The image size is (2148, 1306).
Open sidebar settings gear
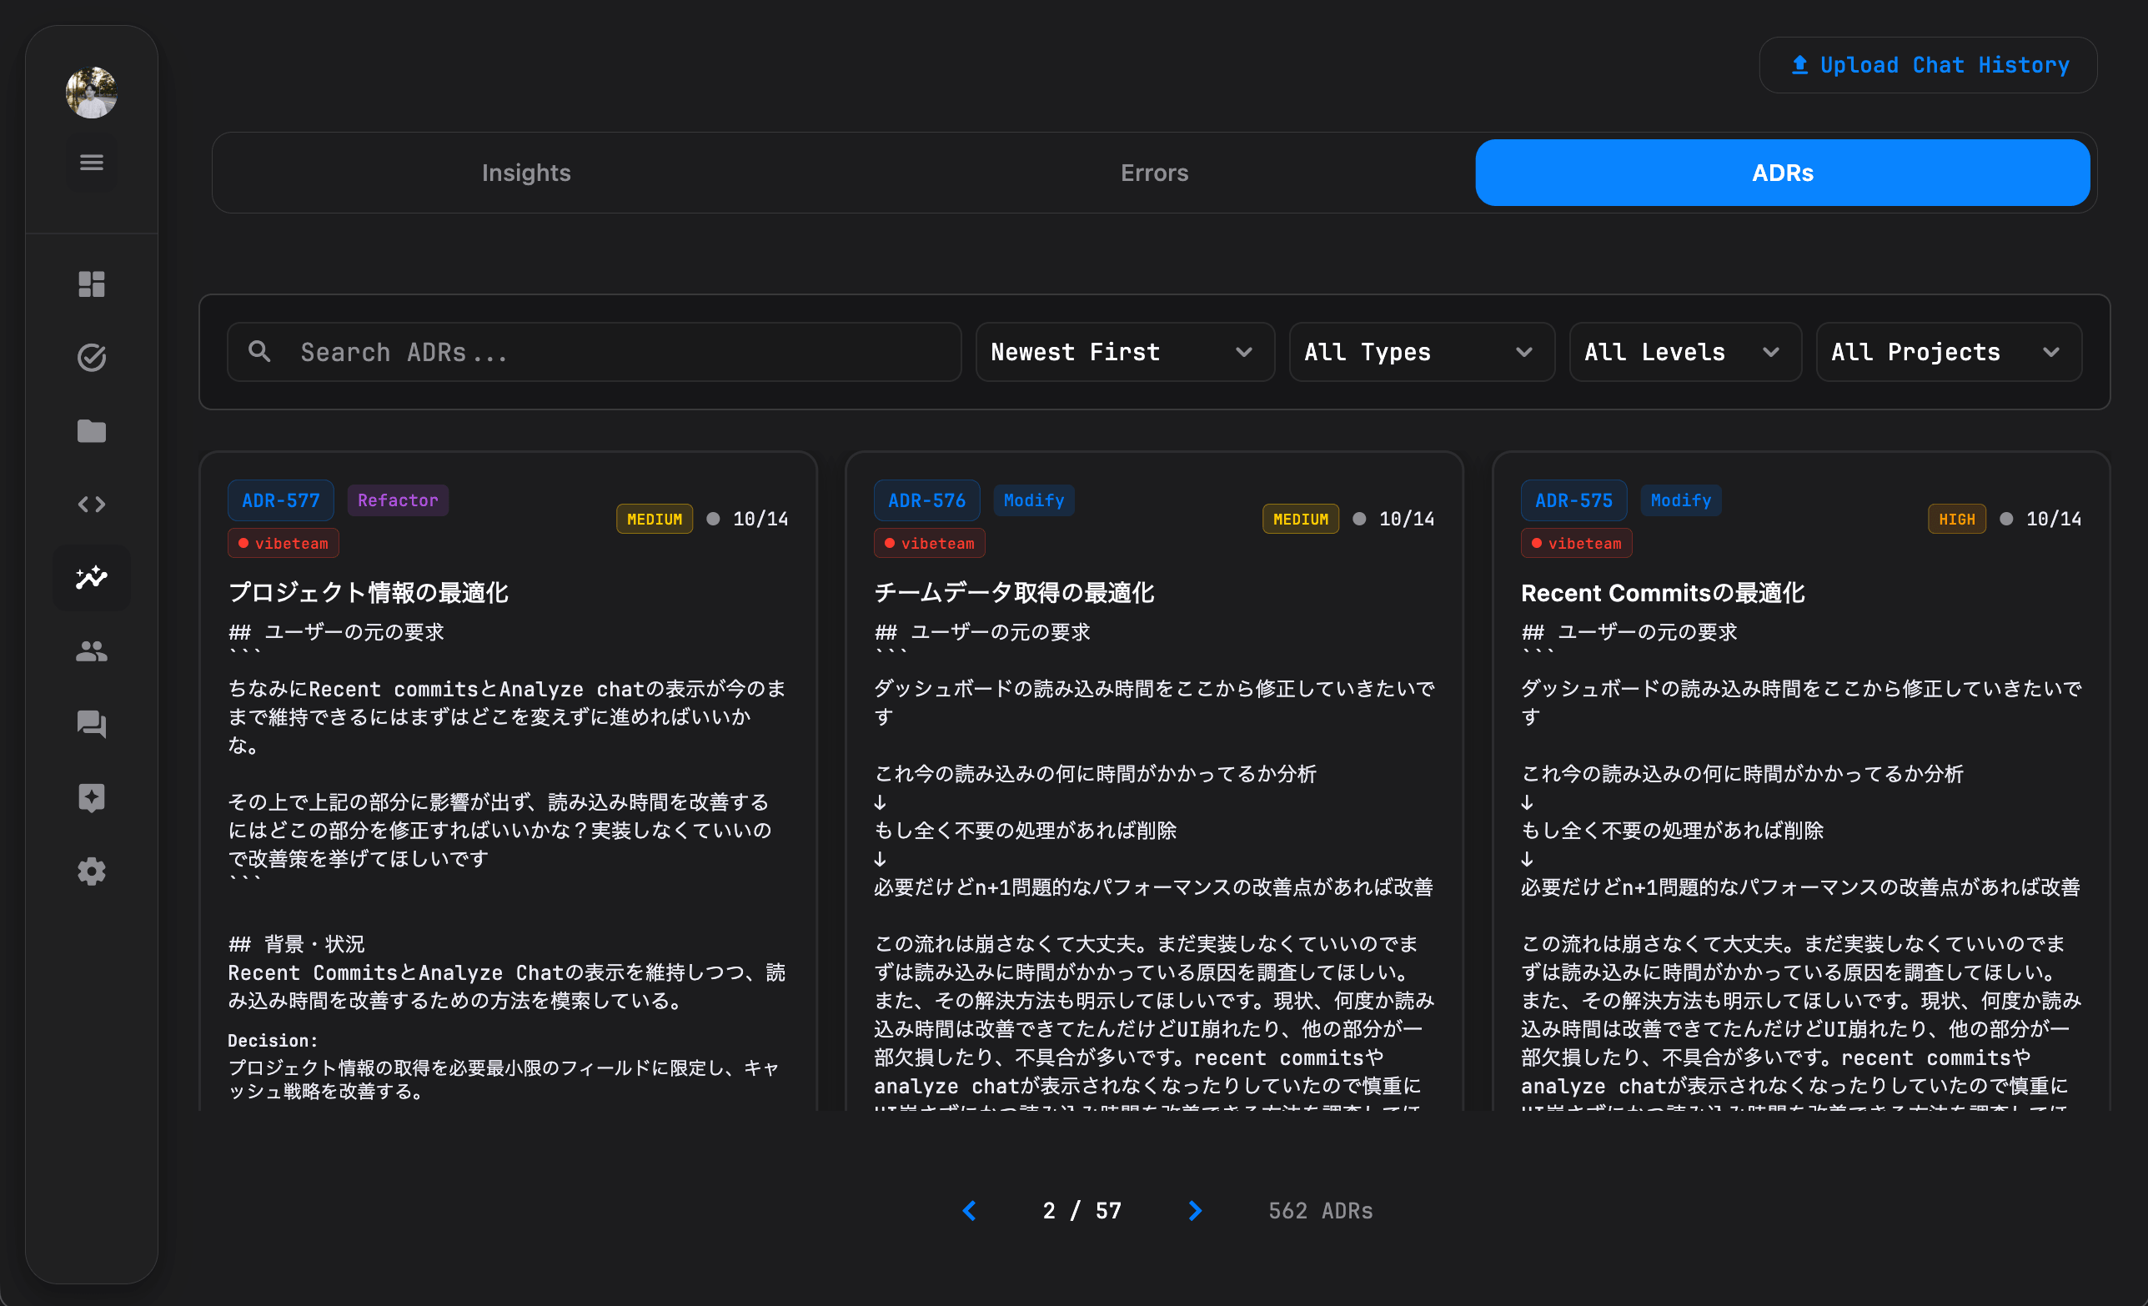click(91, 871)
